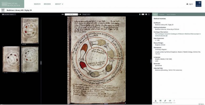Switch to single page view mode
The height and width of the screenshot is (105, 205).
139,14
